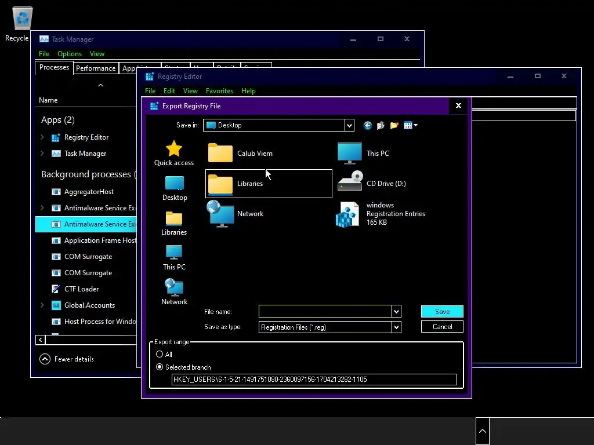Click Task Manager icon in Apps list
The height and width of the screenshot is (445, 594).
click(x=56, y=154)
